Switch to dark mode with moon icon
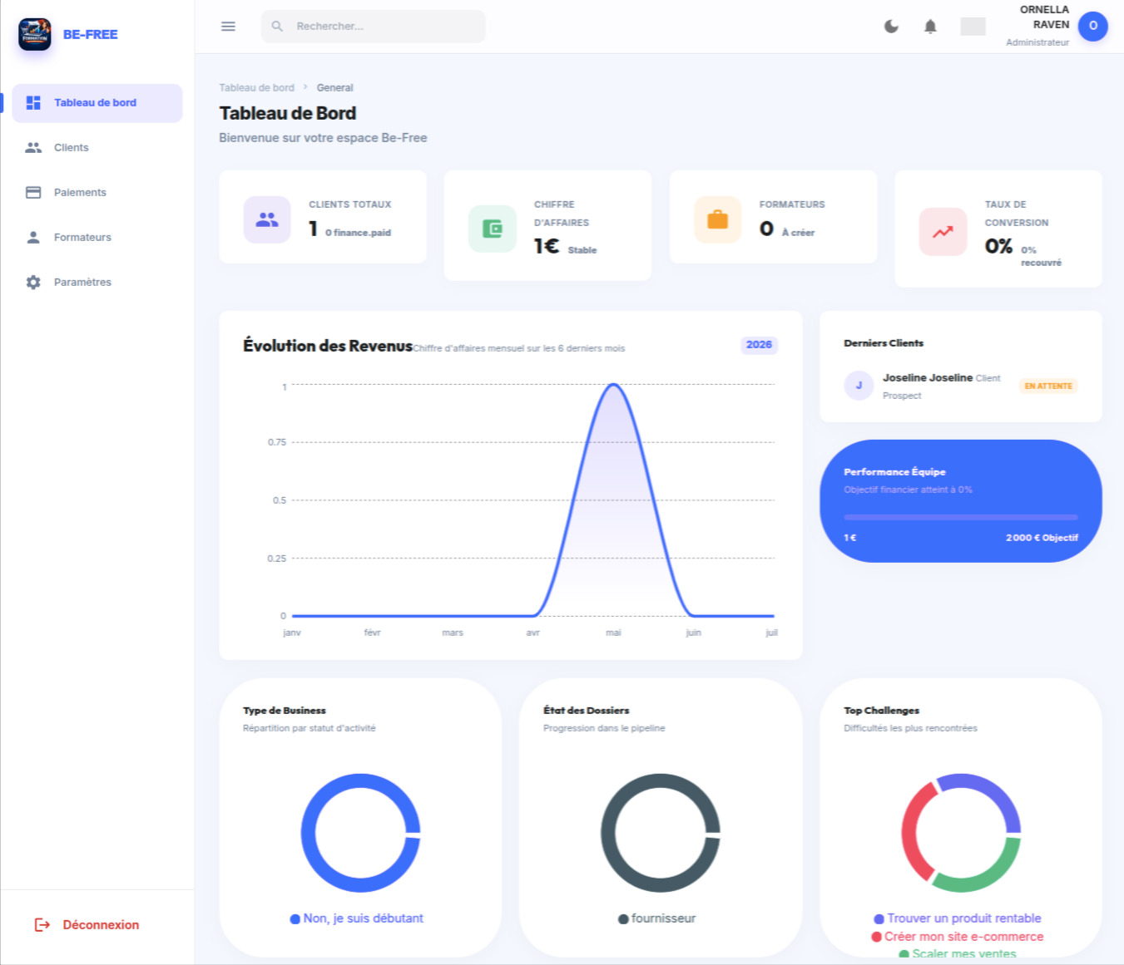Image resolution: width=1124 pixels, height=965 pixels. click(891, 27)
